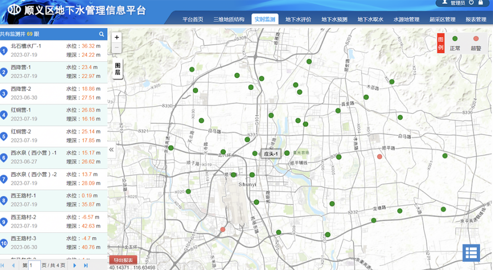The height and width of the screenshot is (270, 493).
Task: Click 导出报表 export button
Action: coord(123,260)
